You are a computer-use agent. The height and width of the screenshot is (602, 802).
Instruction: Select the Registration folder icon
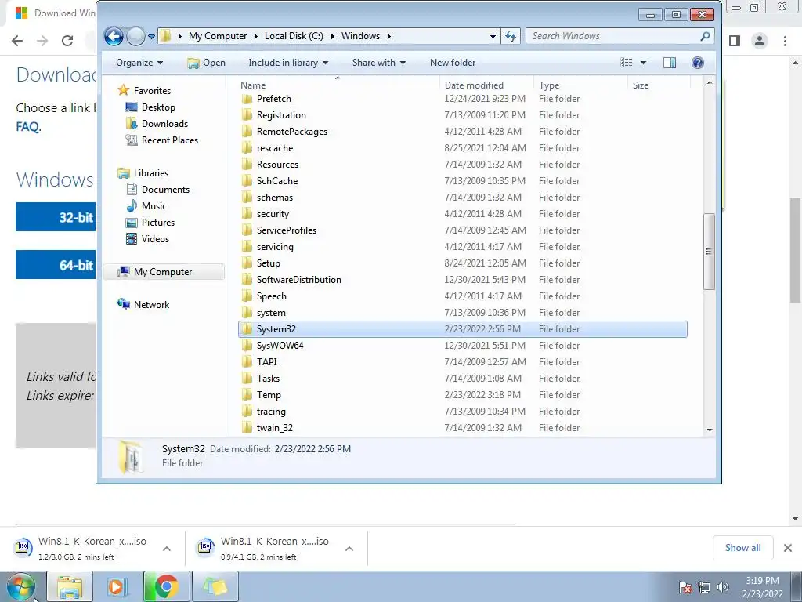[x=247, y=115]
